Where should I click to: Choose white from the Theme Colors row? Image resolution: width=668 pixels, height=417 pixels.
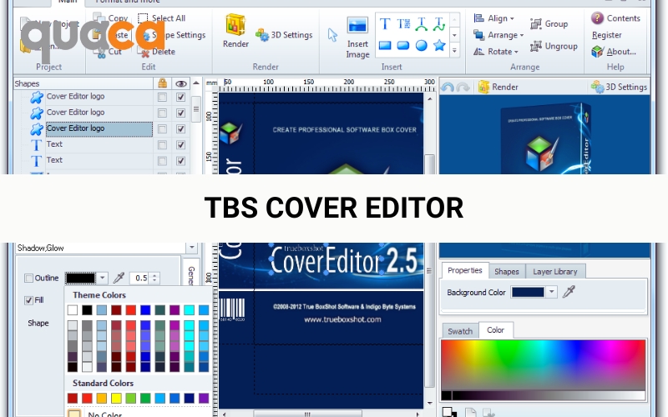point(73,309)
